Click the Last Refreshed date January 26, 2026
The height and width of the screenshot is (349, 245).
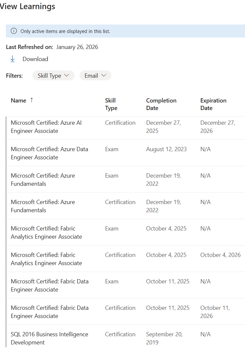tap(77, 47)
